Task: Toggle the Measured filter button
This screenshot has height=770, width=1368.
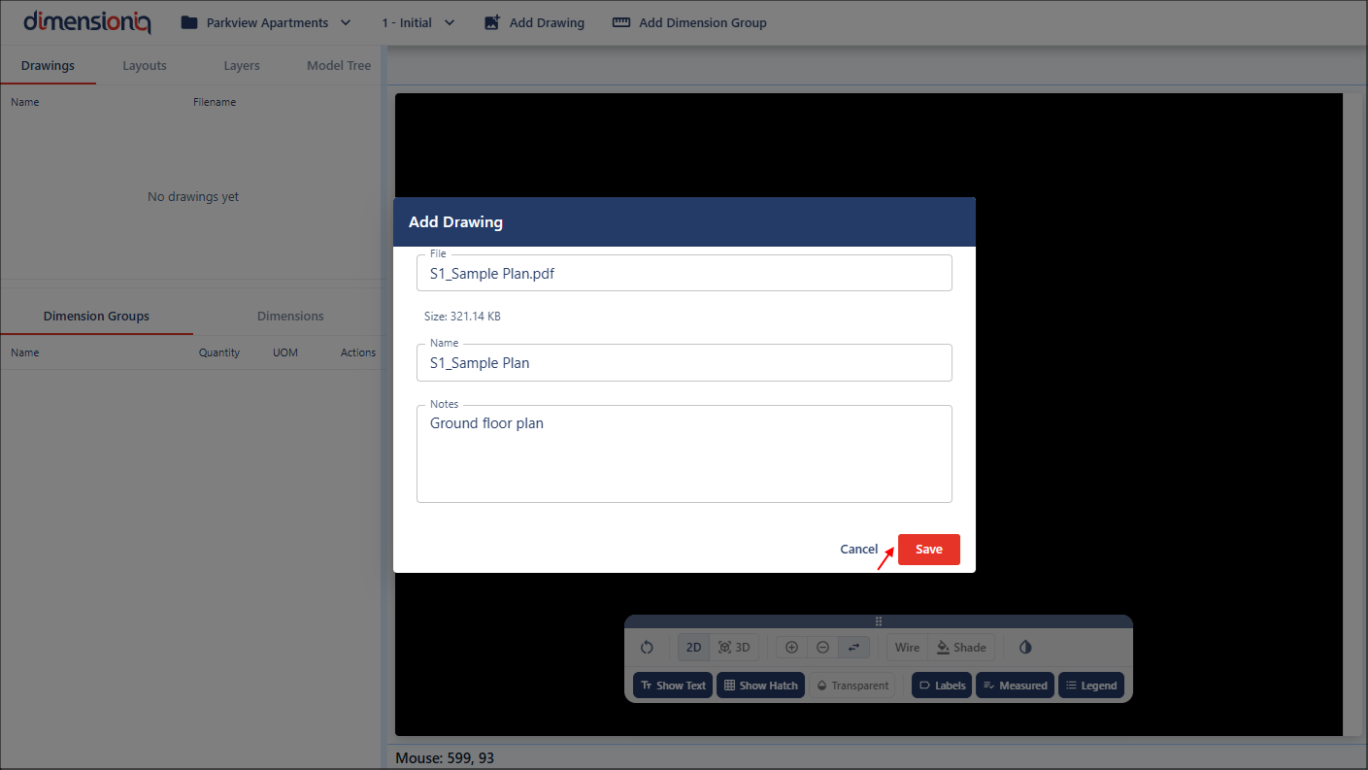Action: 1015,686
